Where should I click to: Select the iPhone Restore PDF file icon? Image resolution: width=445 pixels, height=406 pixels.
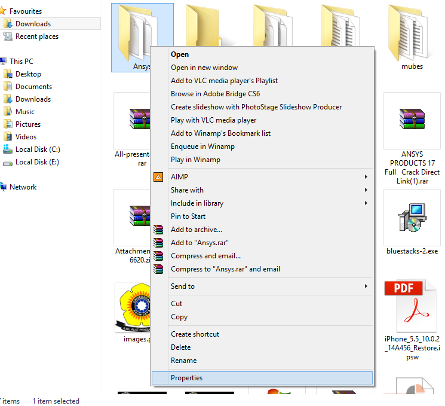click(x=411, y=306)
